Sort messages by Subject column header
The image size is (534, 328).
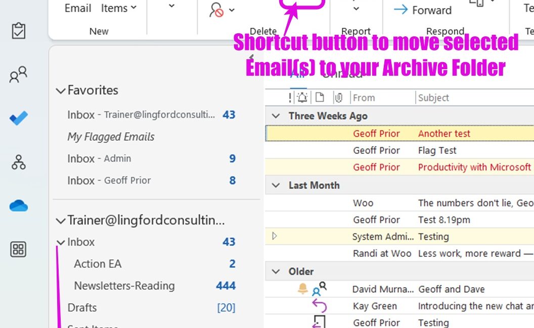point(433,98)
